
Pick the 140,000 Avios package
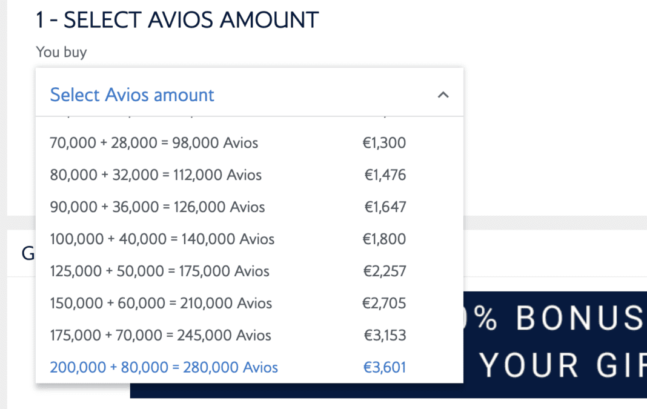pos(249,239)
